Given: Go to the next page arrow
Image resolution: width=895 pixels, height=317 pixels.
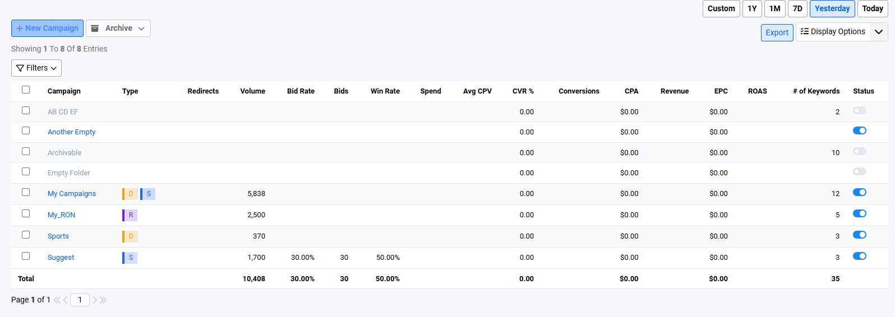Looking at the screenshot, I should tap(95, 300).
